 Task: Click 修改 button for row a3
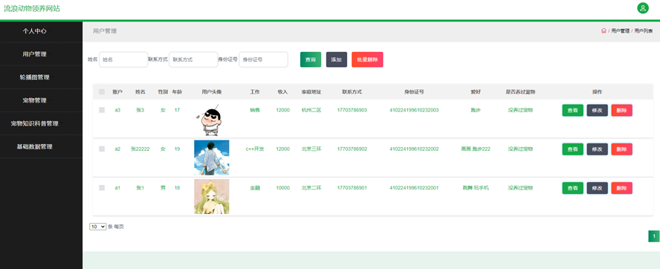pyautogui.click(x=598, y=110)
